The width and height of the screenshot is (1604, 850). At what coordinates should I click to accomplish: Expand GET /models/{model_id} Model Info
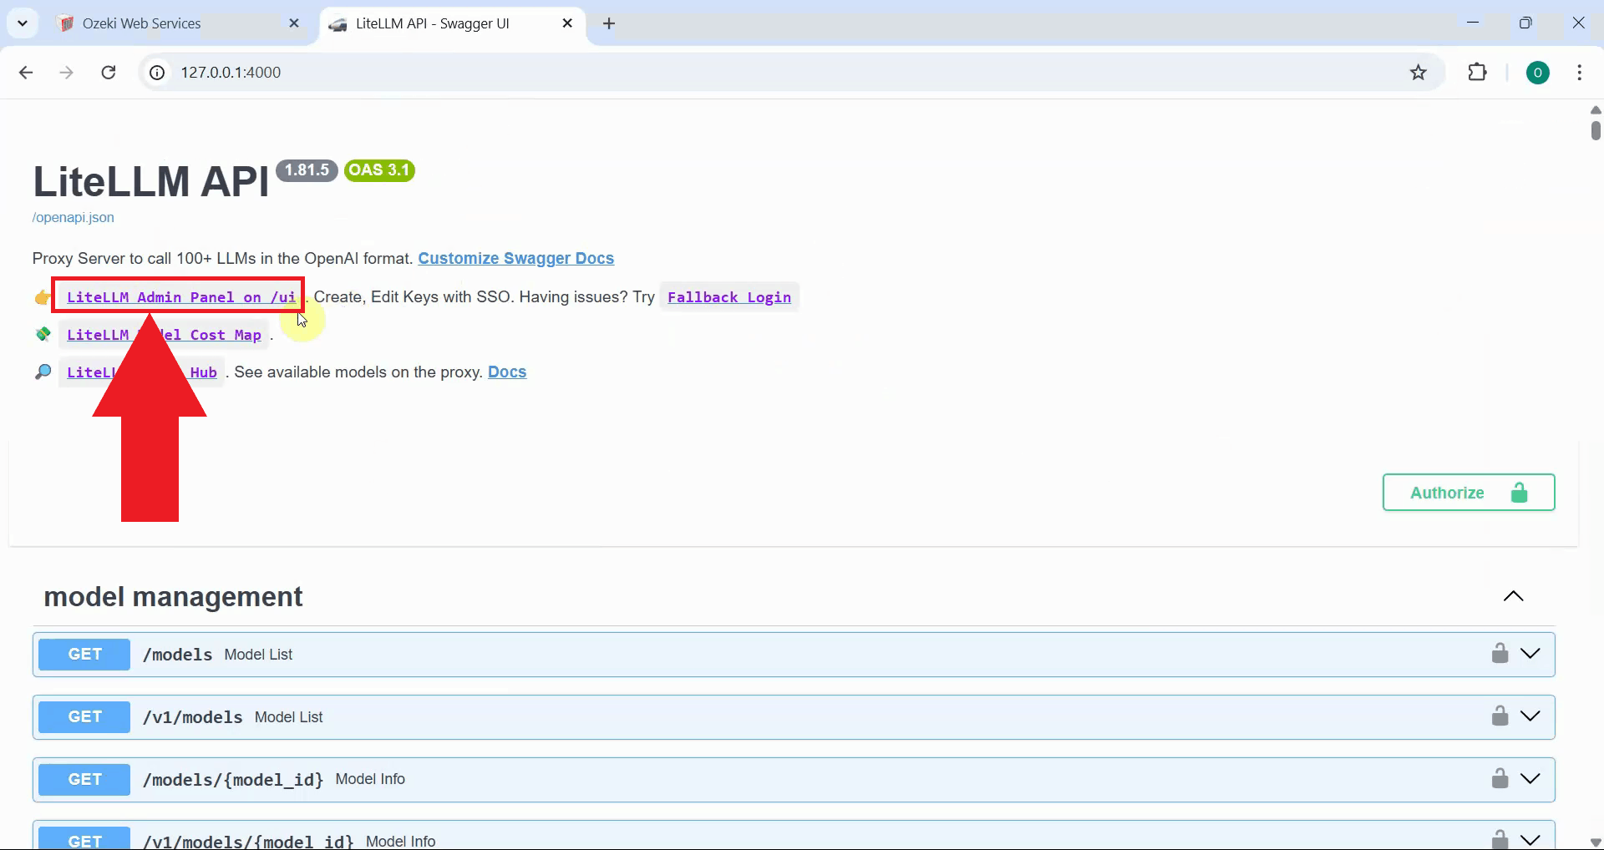(1531, 778)
